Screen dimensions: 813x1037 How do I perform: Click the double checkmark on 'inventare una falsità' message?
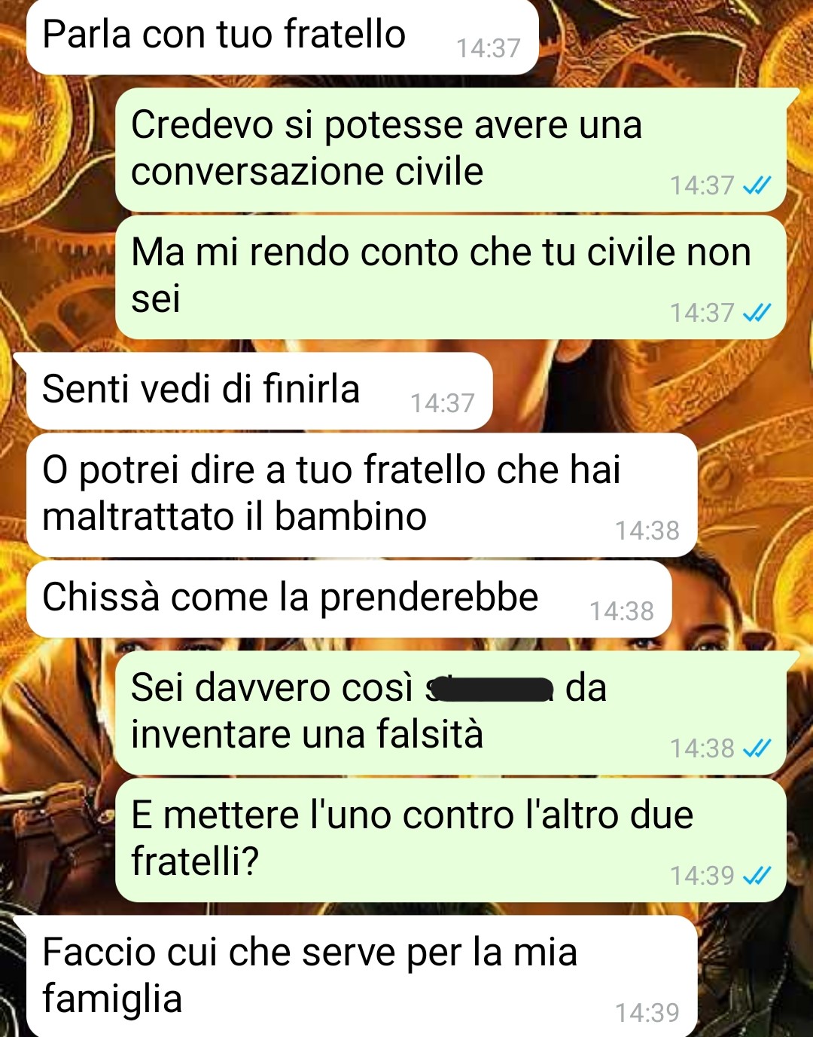pos(757,748)
